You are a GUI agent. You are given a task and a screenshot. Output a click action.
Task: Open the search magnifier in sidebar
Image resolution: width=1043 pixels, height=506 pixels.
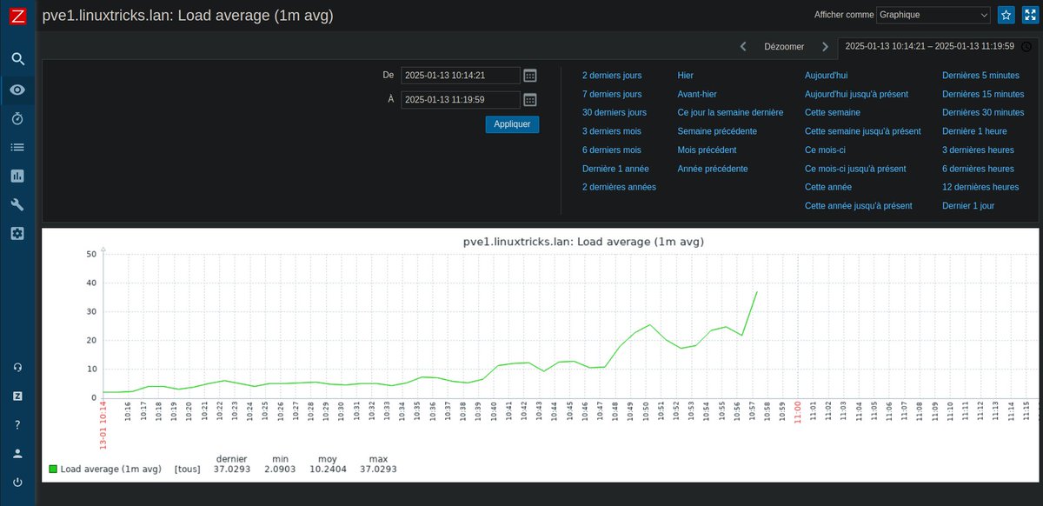point(17,59)
